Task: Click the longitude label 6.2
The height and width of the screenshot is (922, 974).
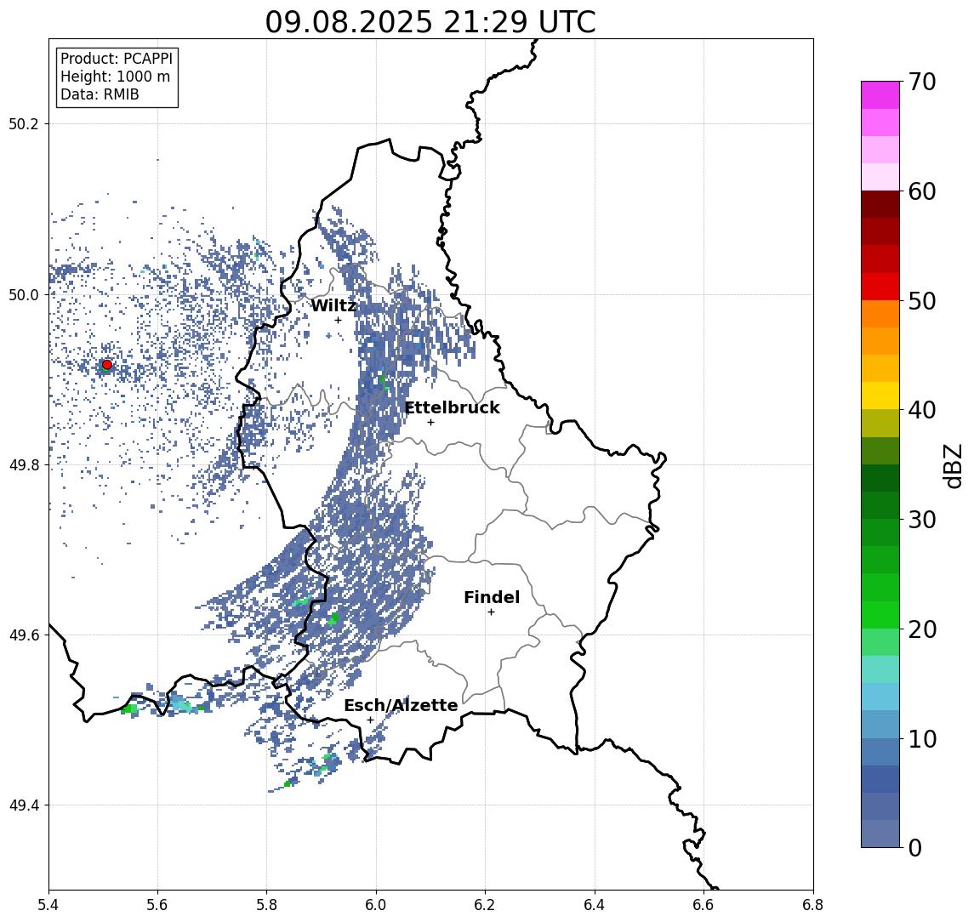Action: coord(485,905)
